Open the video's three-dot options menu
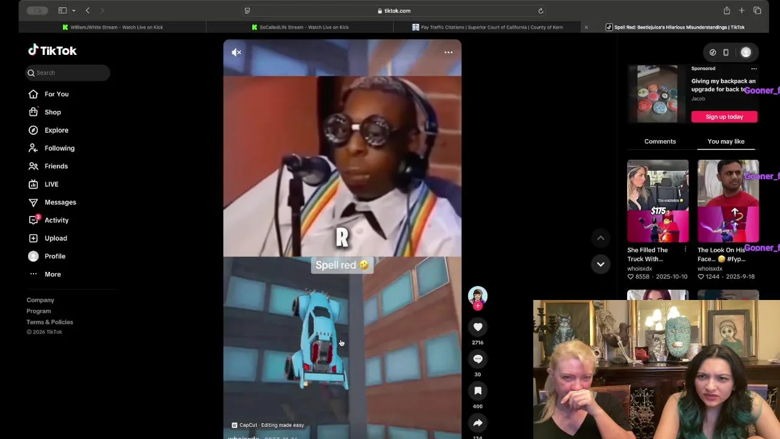This screenshot has height=439, width=780. tap(448, 52)
